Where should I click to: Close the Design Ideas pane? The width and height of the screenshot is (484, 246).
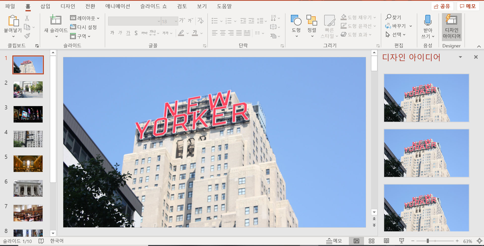click(476, 57)
